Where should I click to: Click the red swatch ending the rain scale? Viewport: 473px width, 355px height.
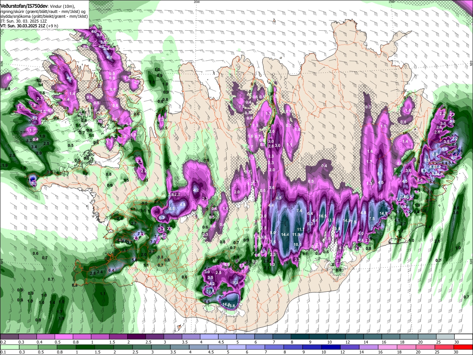click(463, 347)
